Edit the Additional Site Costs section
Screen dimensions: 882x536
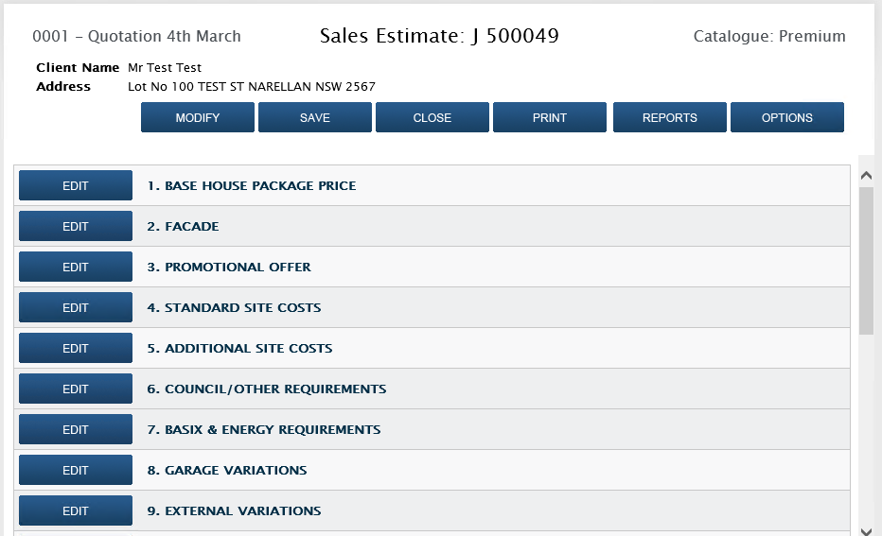(x=76, y=348)
